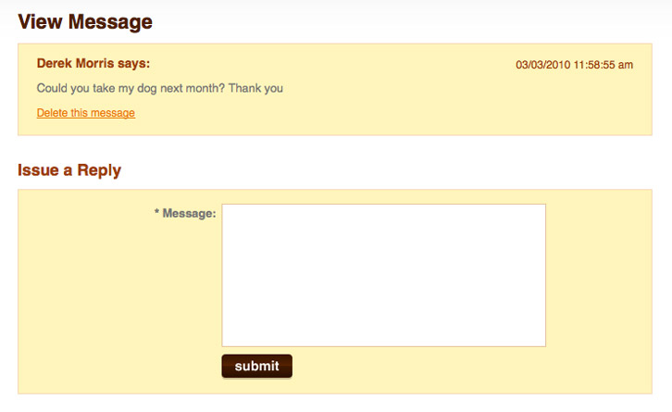
Task: Click the required asterisk beside Message
Action: pyautogui.click(x=156, y=212)
